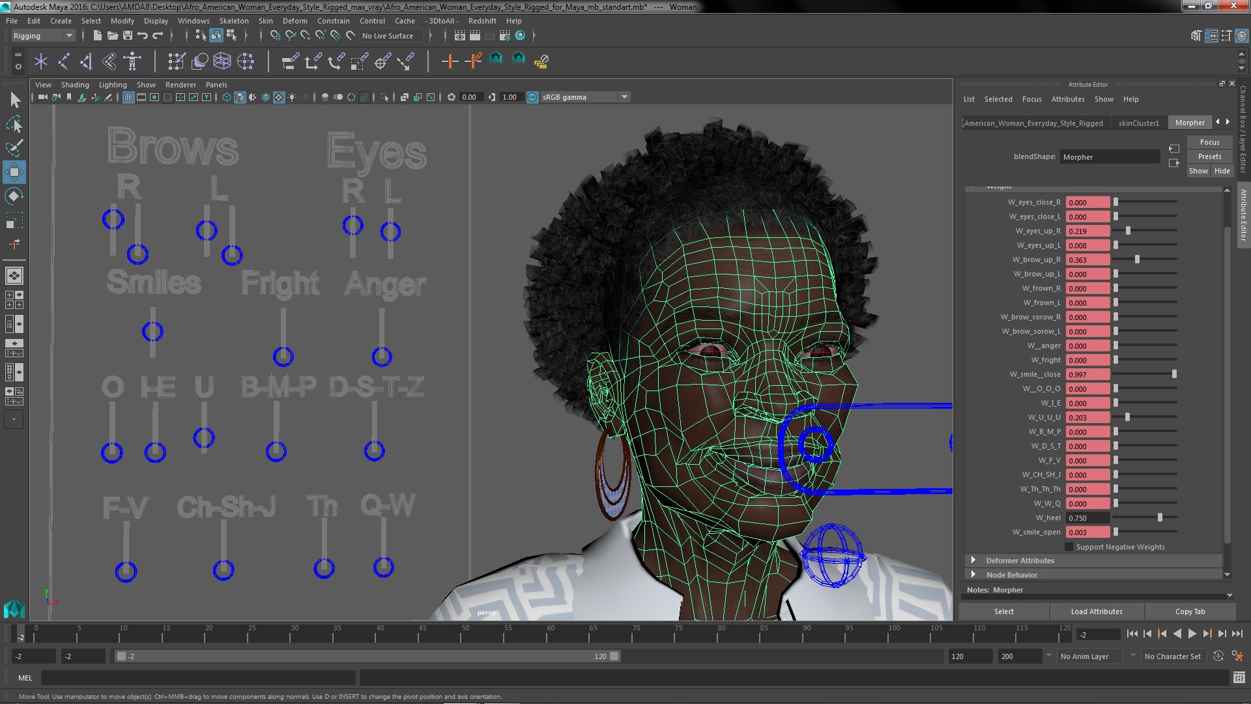Create a new scene from toolbar

pos(97,35)
